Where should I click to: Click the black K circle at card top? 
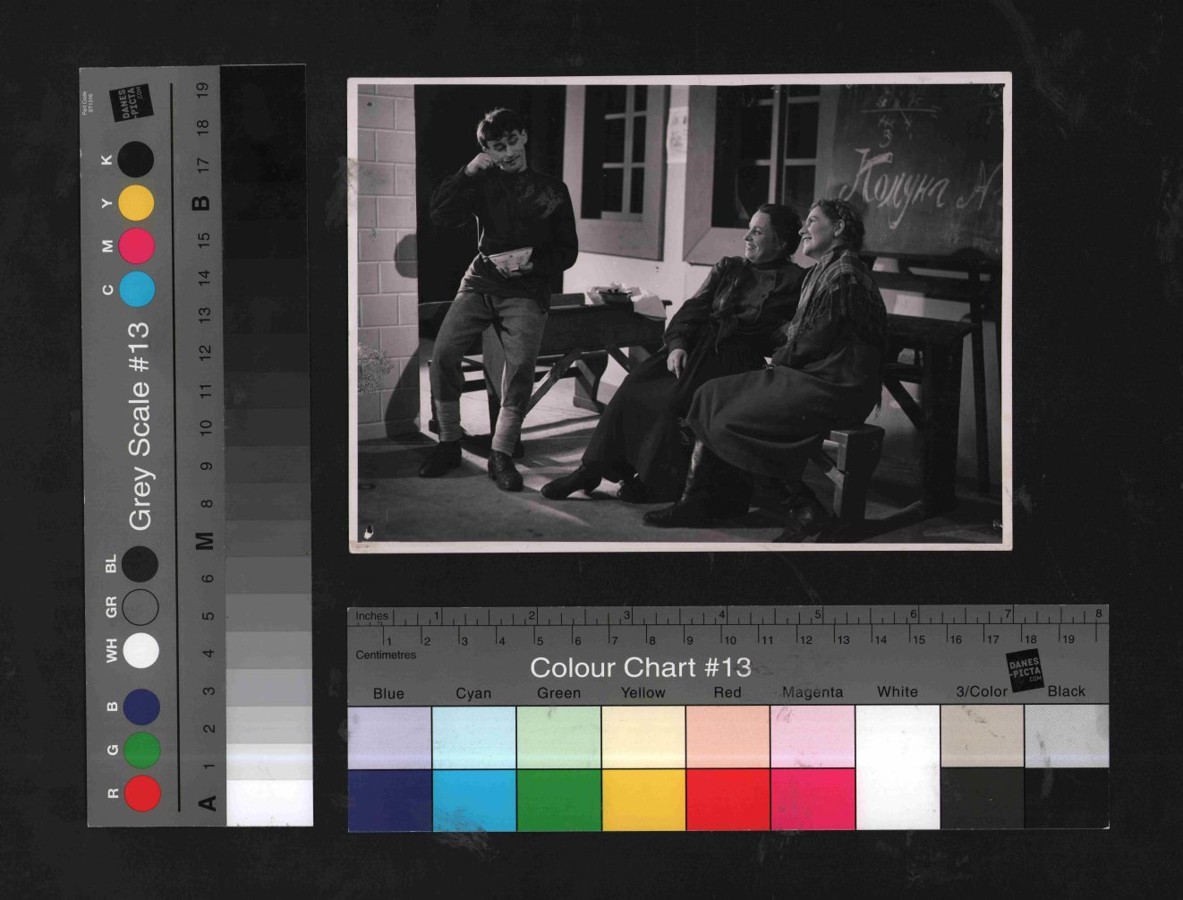coord(136,159)
